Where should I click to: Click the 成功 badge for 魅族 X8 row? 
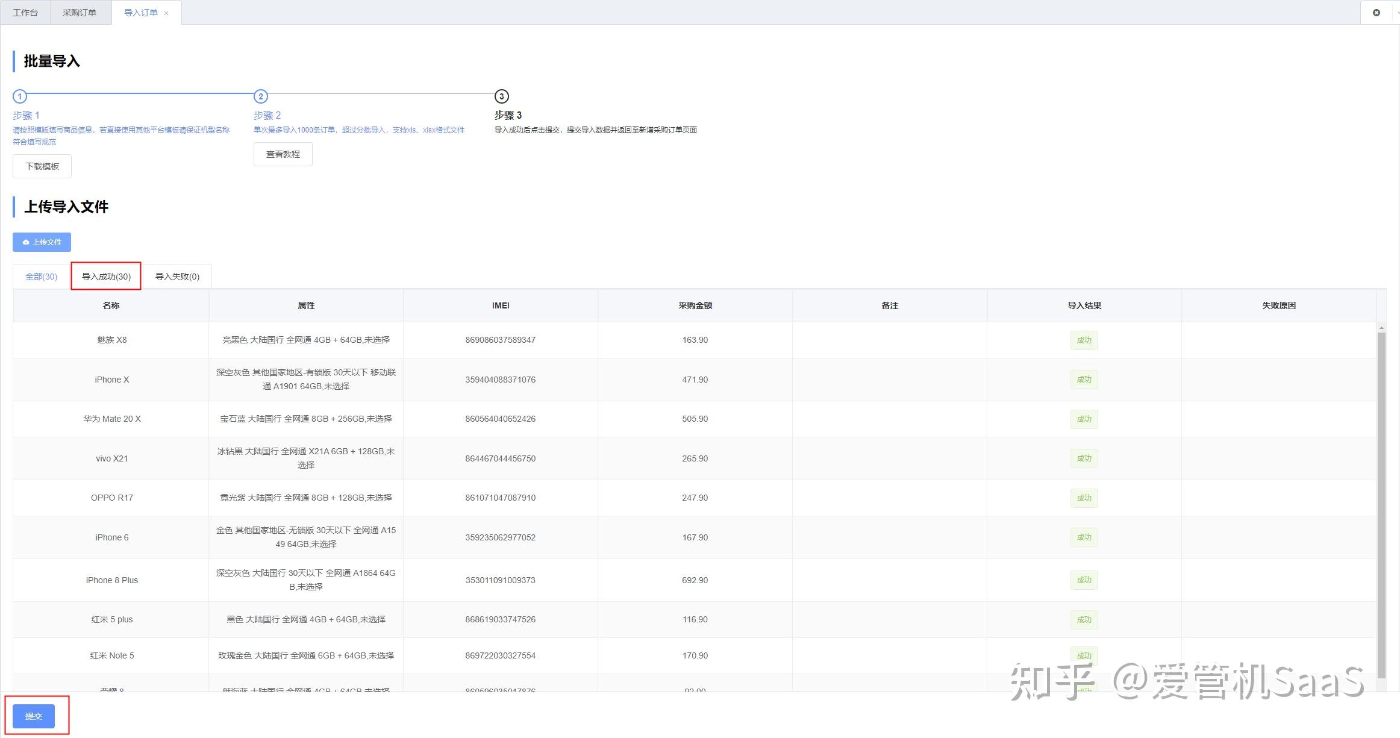[x=1084, y=340]
